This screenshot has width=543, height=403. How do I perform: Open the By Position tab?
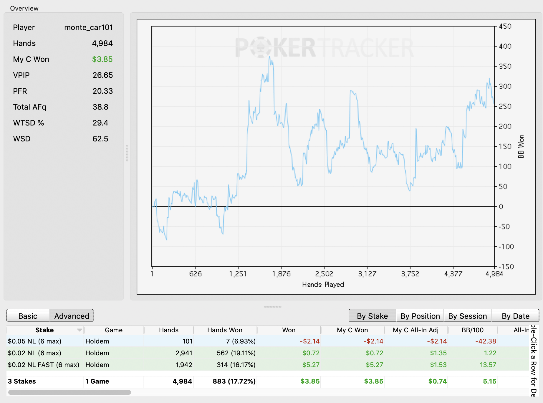click(x=420, y=316)
